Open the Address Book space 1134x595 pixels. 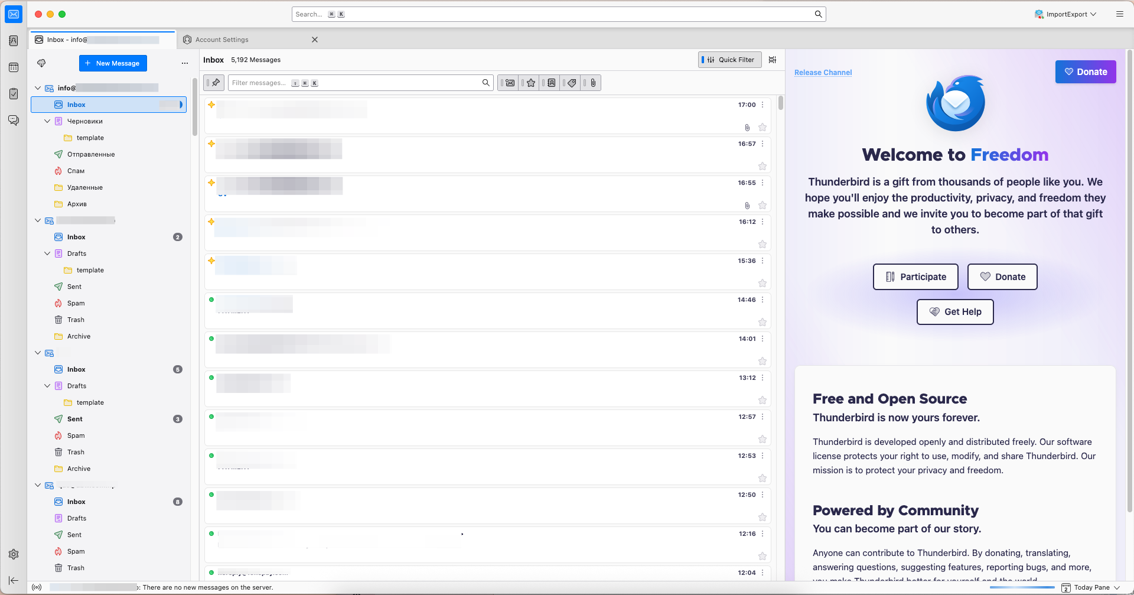[14, 41]
